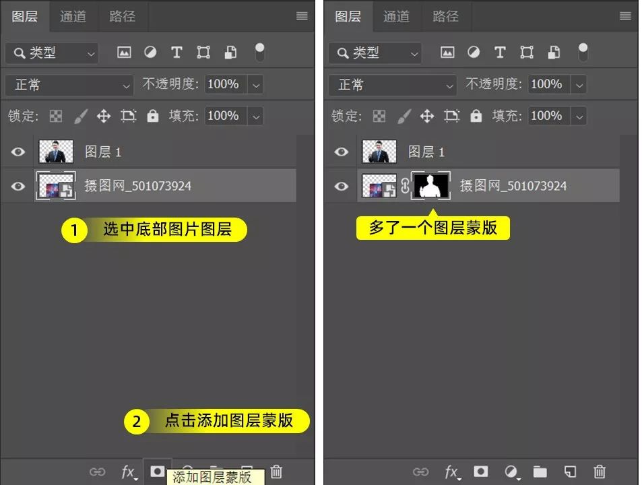The width and height of the screenshot is (642, 485).
Task: Switch to 通道 tab in right panel
Action: (397, 16)
